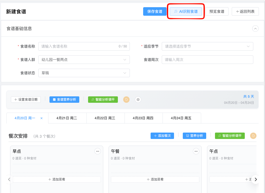This screenshot has width=265, height=193.
Task: Click 设置食谱日期 button
Action: [26, 100]
